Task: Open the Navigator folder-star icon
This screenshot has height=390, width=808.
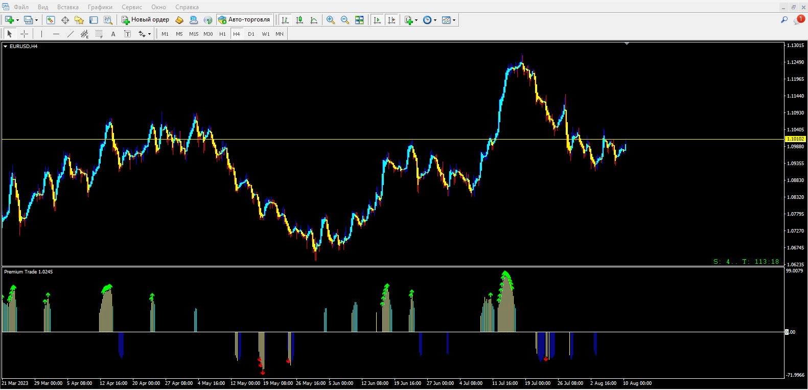Action: (79, 20)
